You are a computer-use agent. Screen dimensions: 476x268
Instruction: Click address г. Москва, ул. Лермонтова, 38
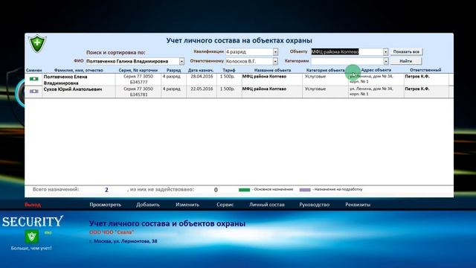[x=123, y=241]
